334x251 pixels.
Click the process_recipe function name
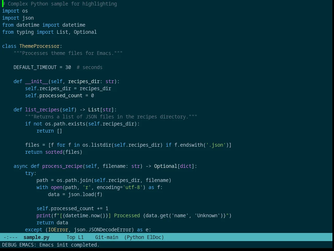click(x=62, y=166)
